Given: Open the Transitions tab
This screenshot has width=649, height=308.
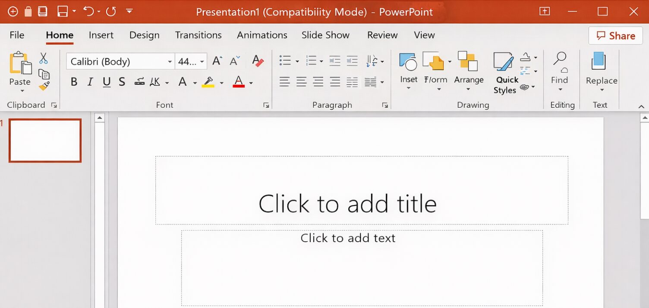Looking at the screenshot, I should (198, 35).
